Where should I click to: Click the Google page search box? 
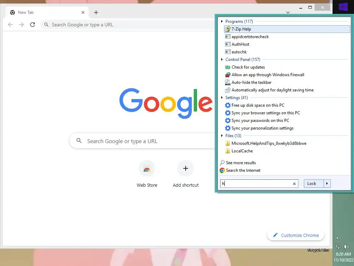[142, 141]
